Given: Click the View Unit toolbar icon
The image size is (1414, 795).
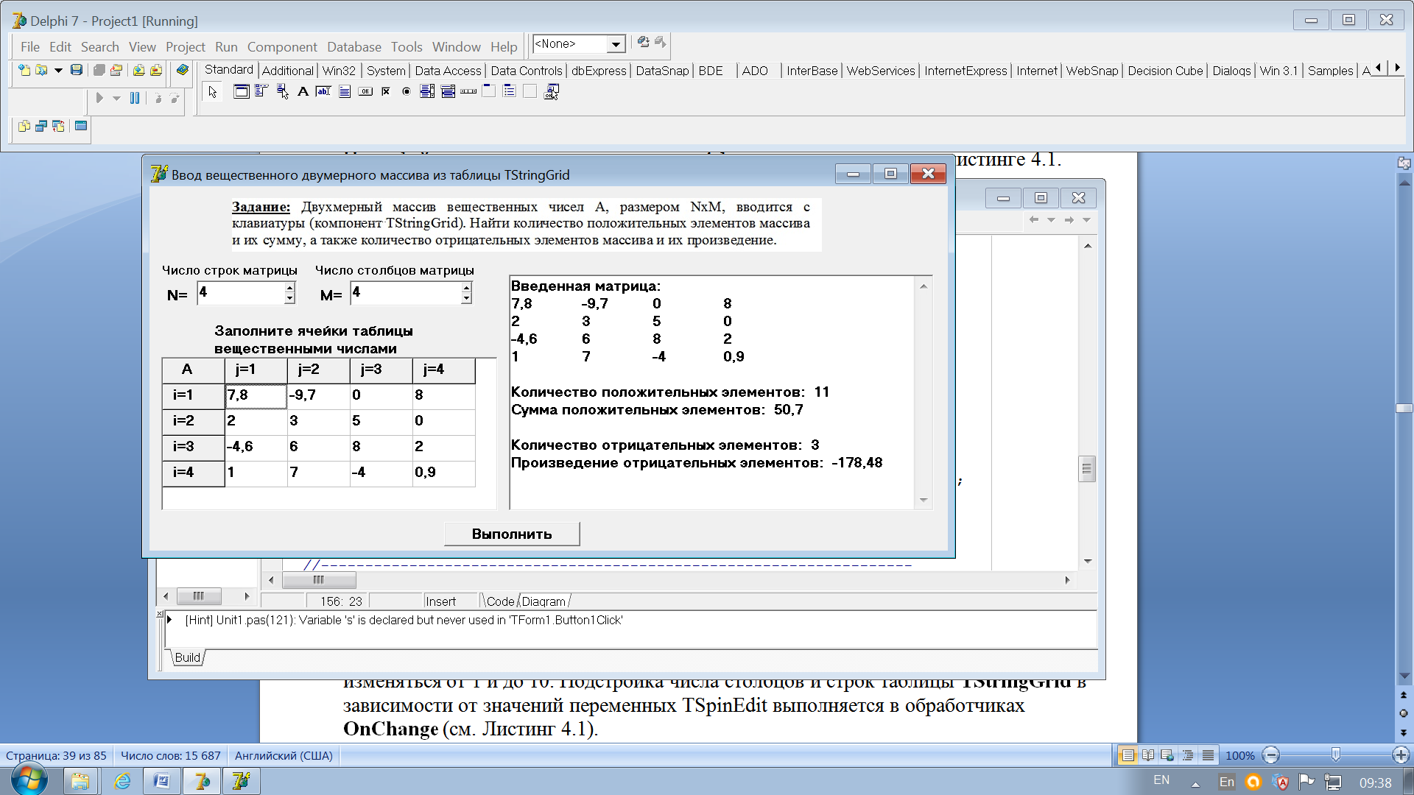Looking at the screenshot, I should (24, 126).
